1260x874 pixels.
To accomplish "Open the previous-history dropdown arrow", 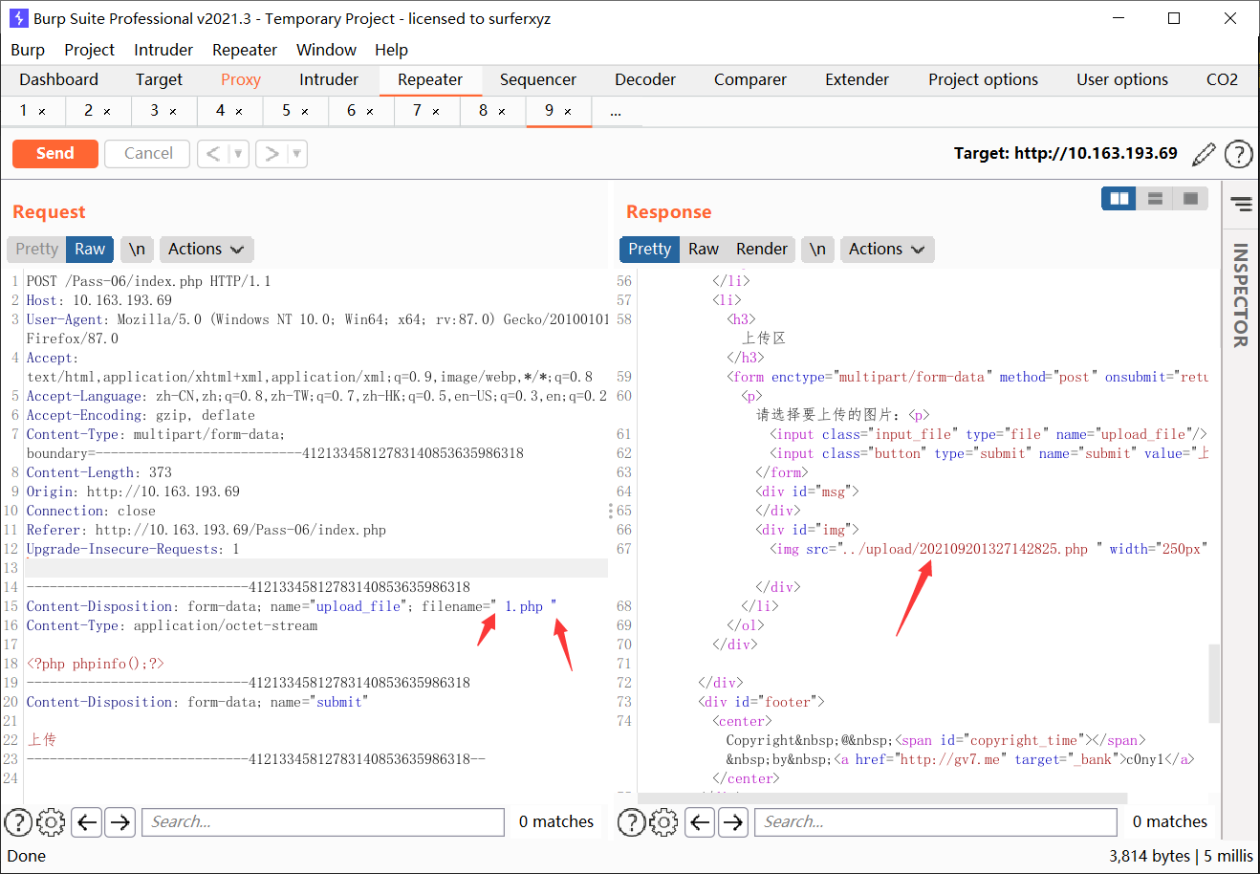I will pos(239,153).
